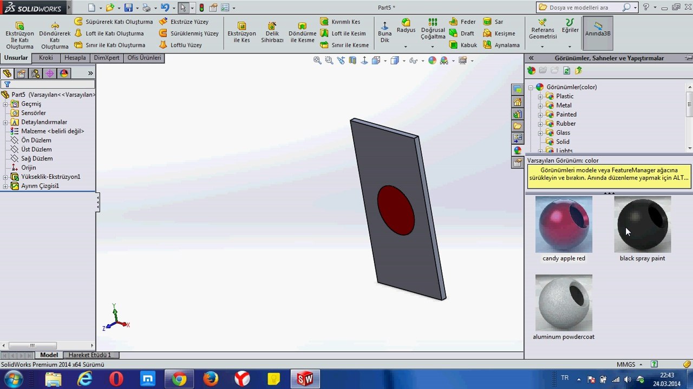Select Model tab at bottom
This screenshot has width=693, height=389.
pyautogui.click(x=49, y=355)
